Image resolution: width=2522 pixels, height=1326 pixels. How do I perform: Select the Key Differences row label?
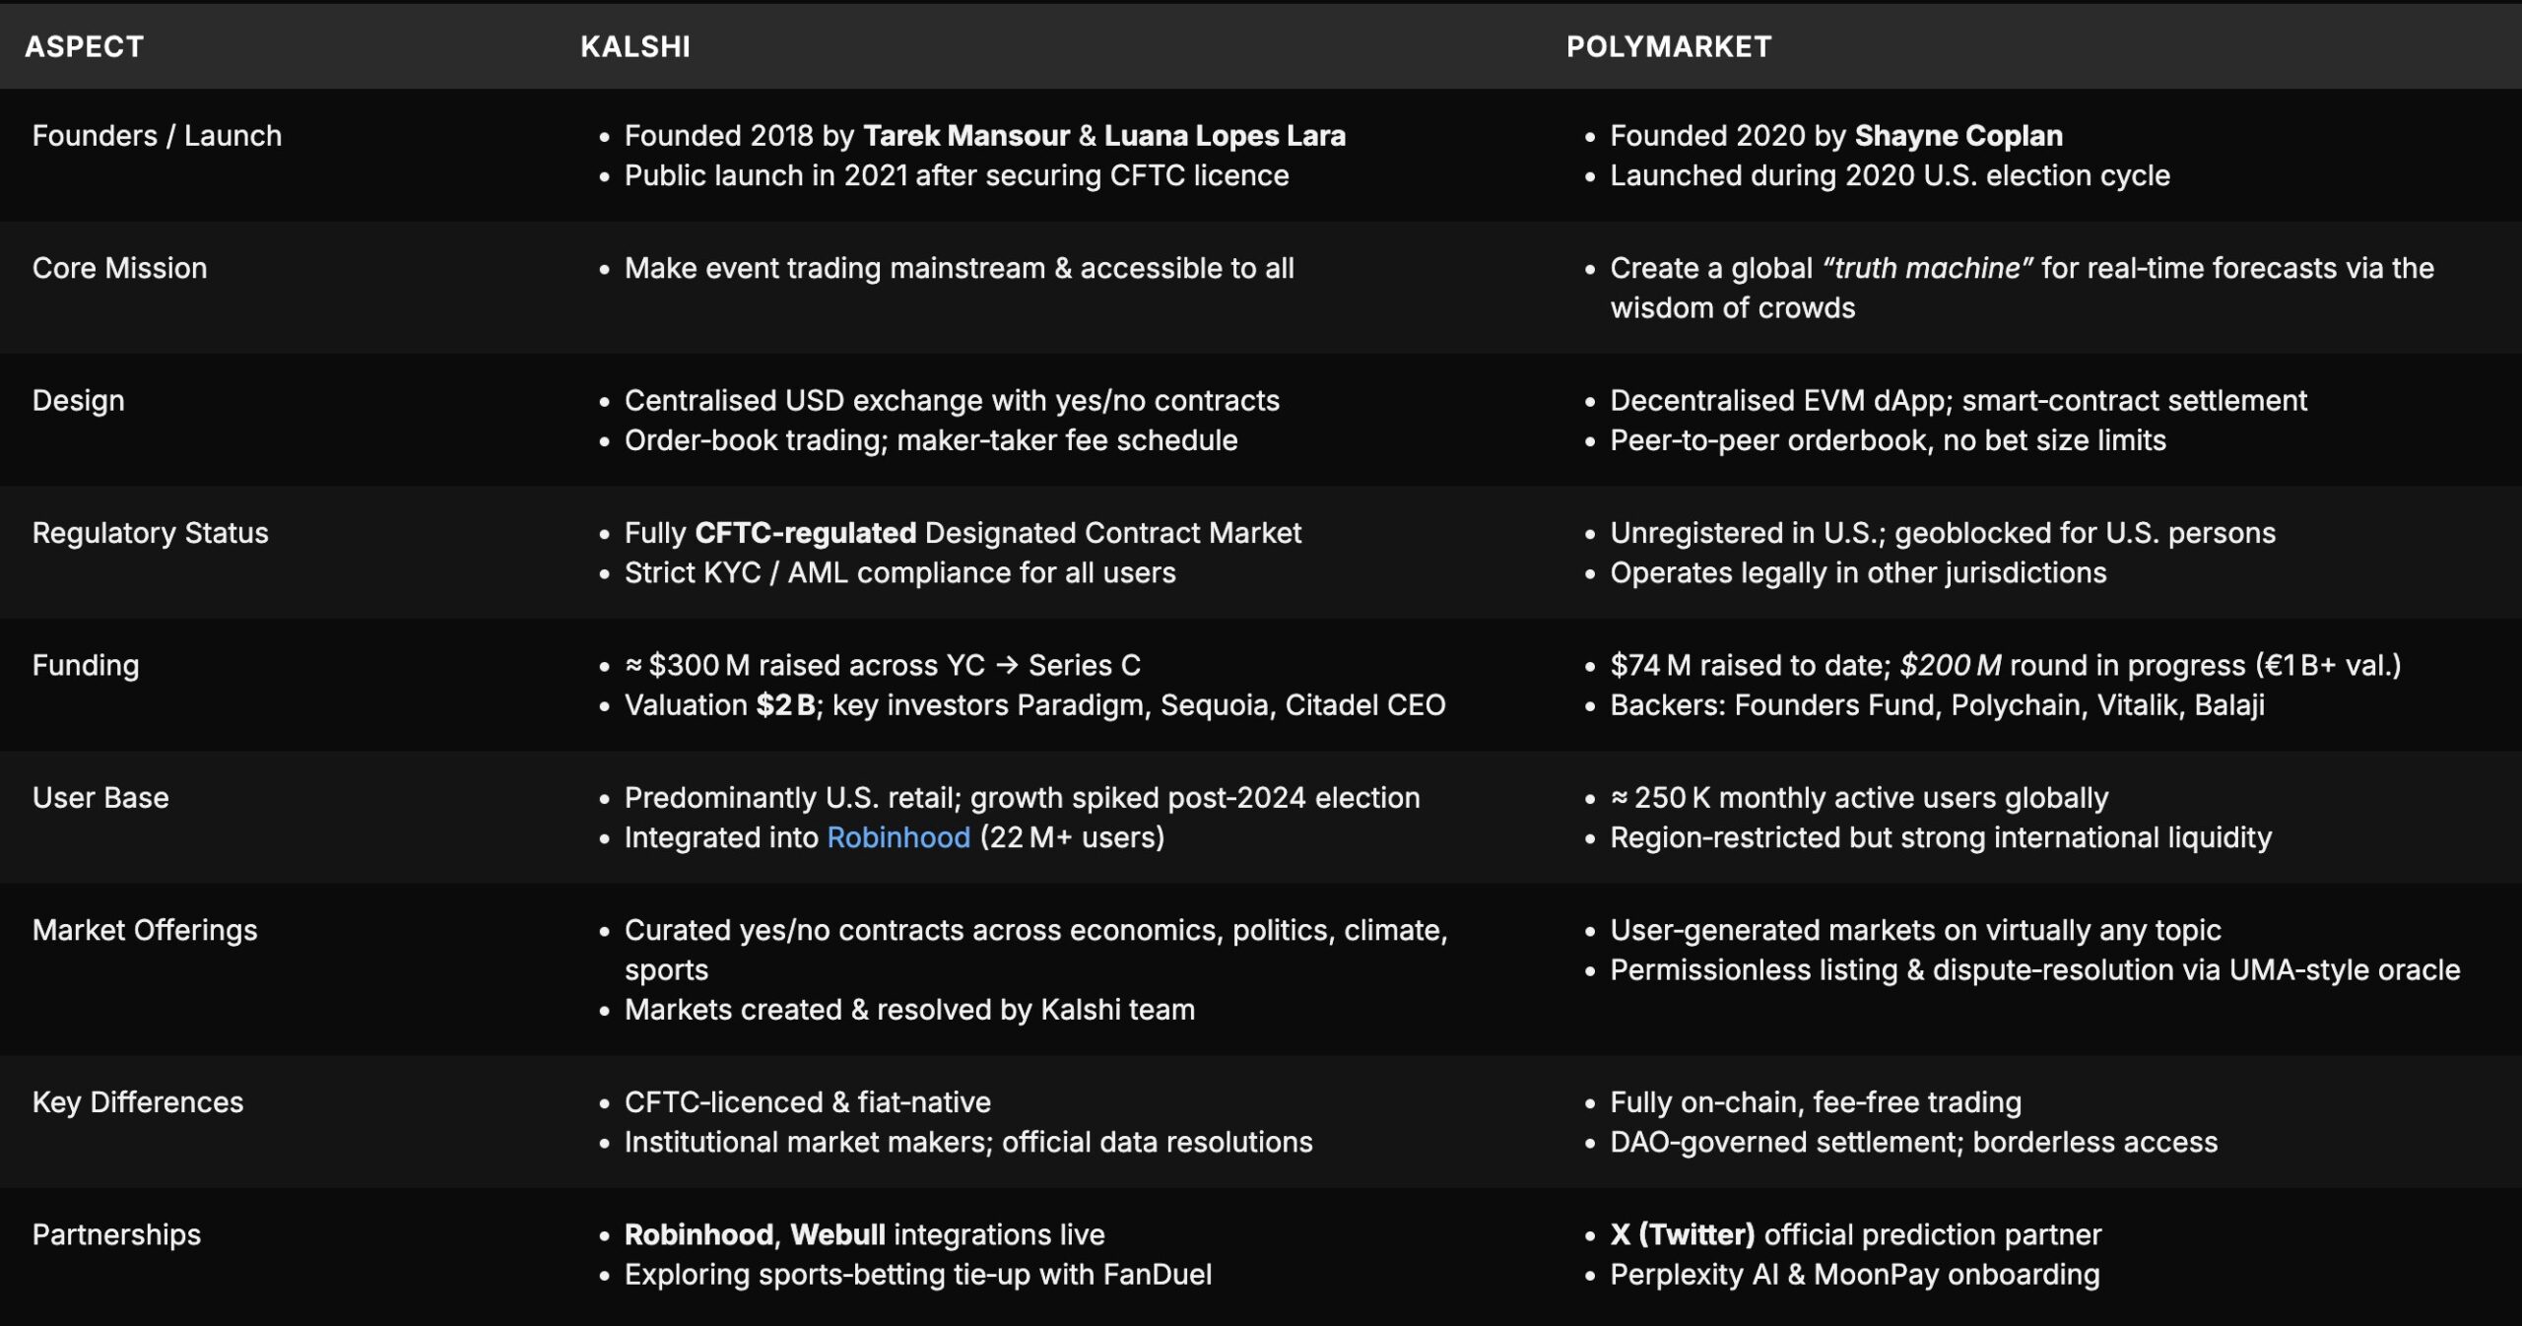point(137,1102)
